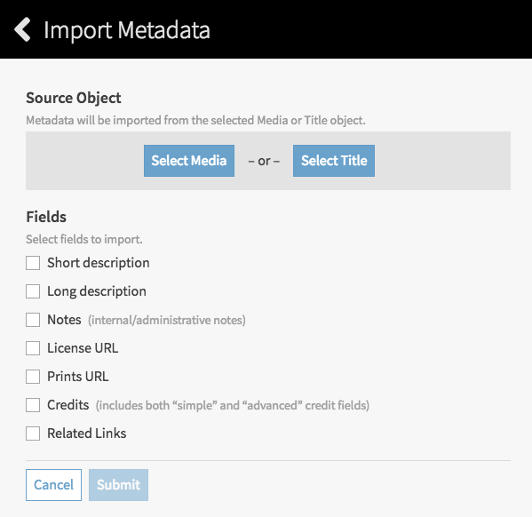Submit the import form
Viewport: 532px width, 517px height.
click(x=118, y=485)
